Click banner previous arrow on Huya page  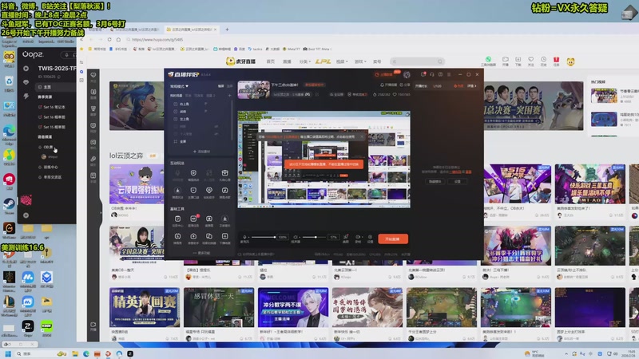tap(117, 106)
